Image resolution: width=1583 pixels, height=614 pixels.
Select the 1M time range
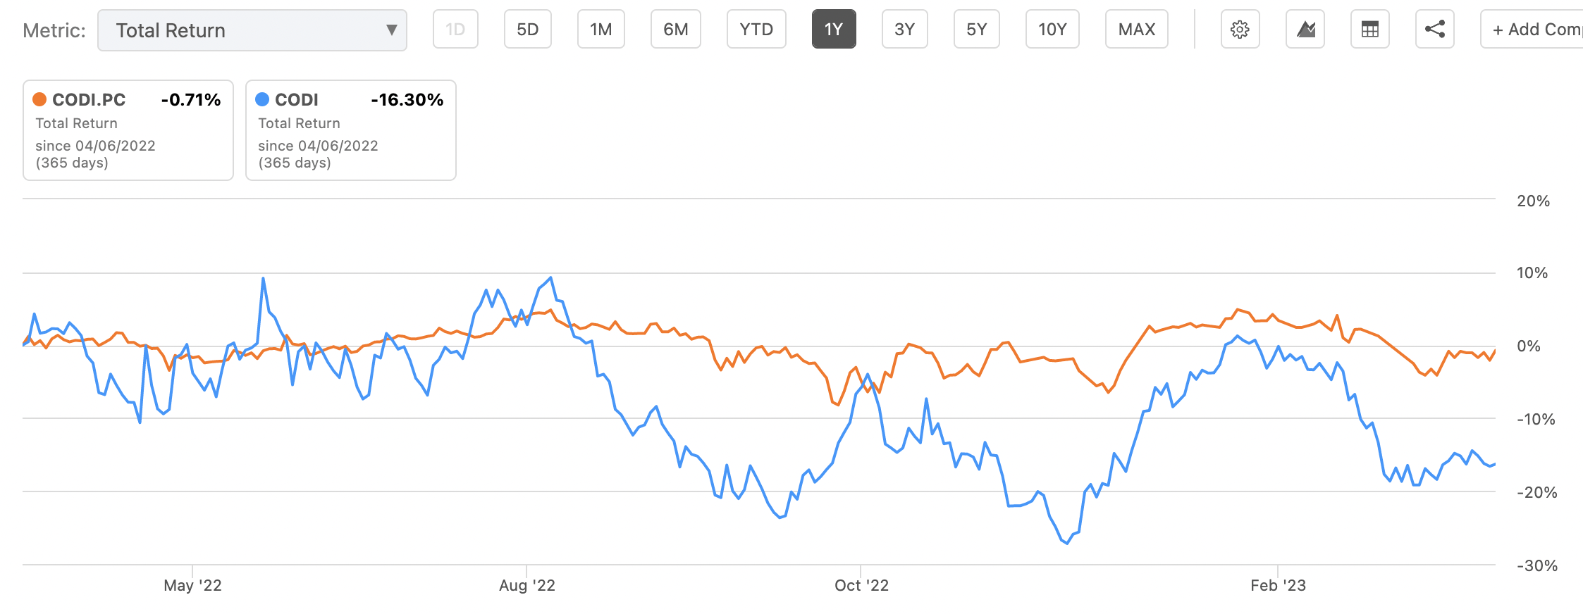600,30
